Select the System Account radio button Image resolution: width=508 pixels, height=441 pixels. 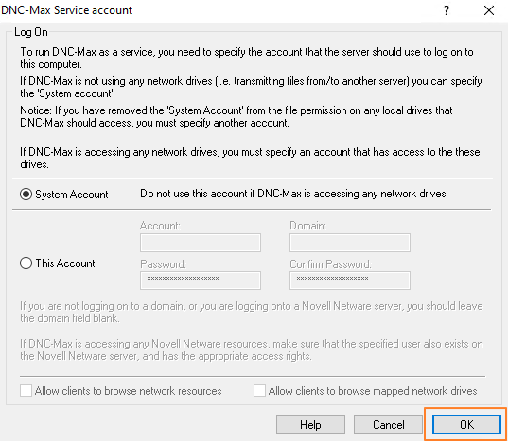(26, 195)
